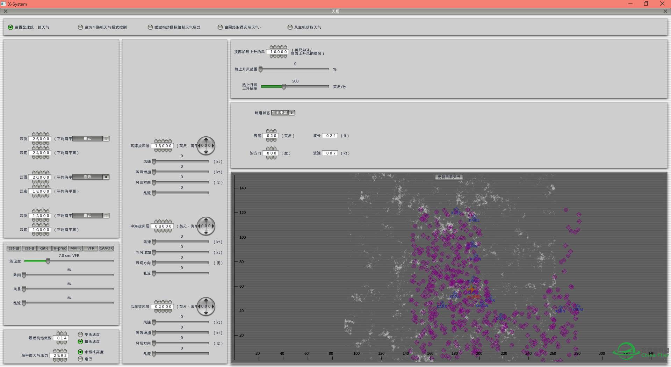
Task: Open cloud type dropdown for 12000 cloud top
Action: (x=91, y=216)
